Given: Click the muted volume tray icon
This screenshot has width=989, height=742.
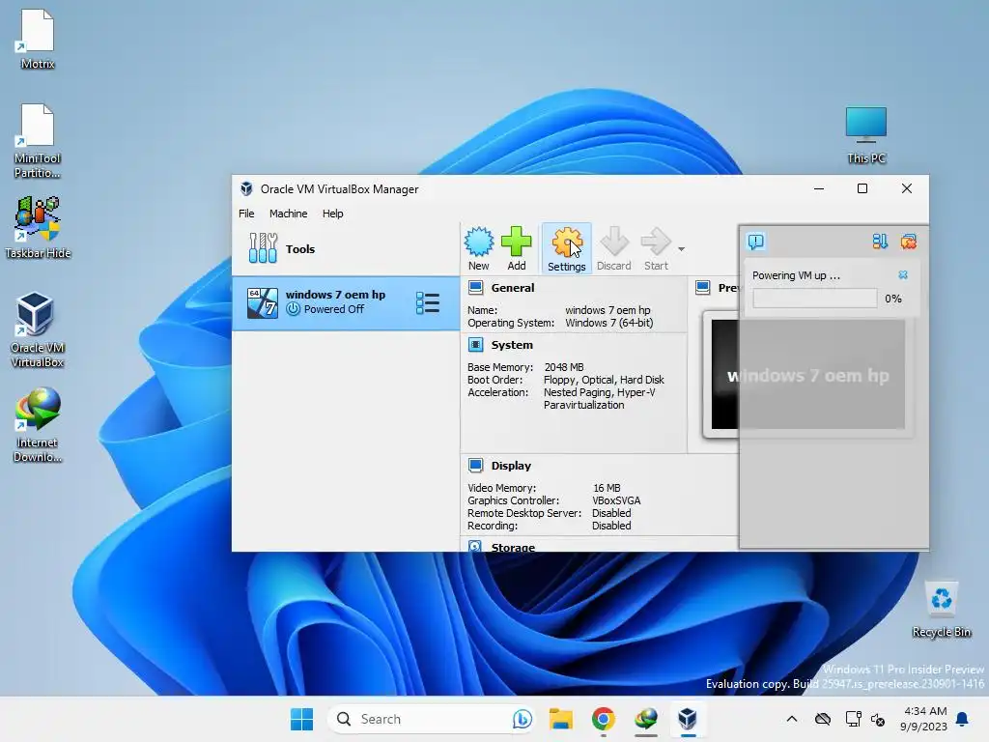Looking at the screenshot, I should (x=878, y=719).
